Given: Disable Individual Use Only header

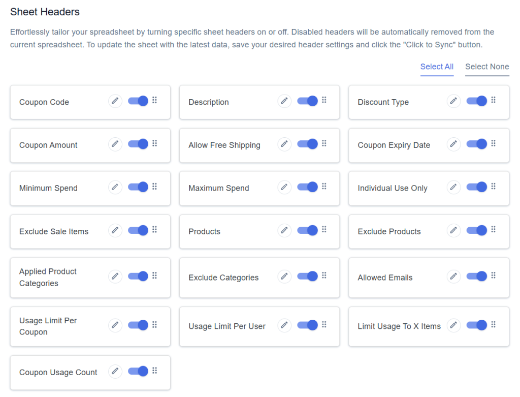Looking at the screenshot, I should (x=476, y=187).
